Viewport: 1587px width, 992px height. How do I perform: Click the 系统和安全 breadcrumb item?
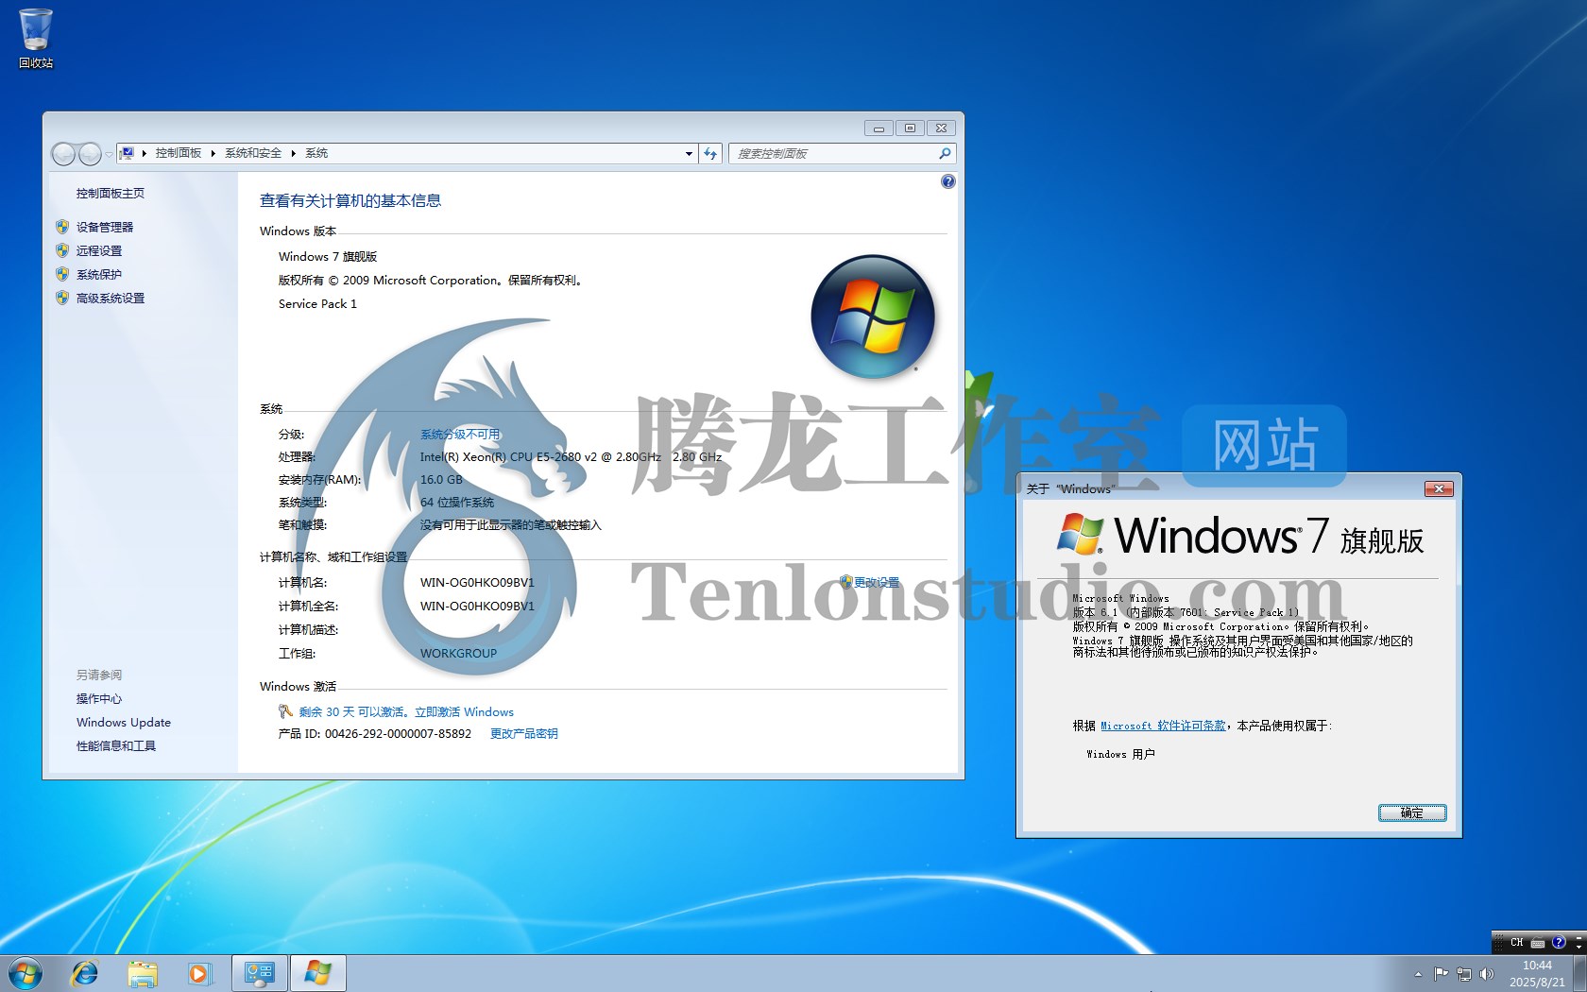click(253, 153)
